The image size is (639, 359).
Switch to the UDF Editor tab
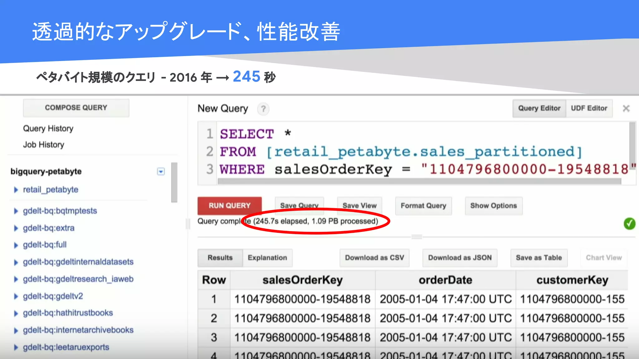(x=589, y=108)
